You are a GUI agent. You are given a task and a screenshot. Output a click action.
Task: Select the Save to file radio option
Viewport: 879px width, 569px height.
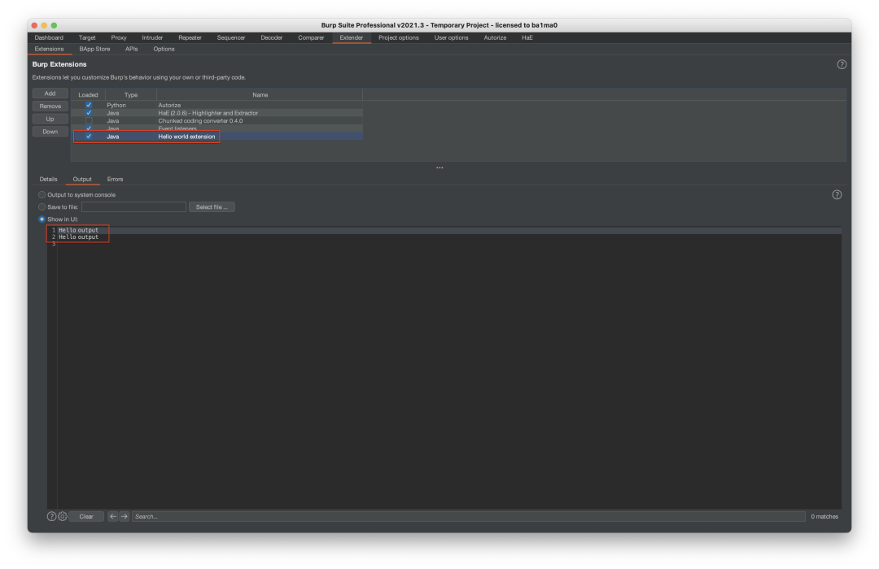point(42,207)
